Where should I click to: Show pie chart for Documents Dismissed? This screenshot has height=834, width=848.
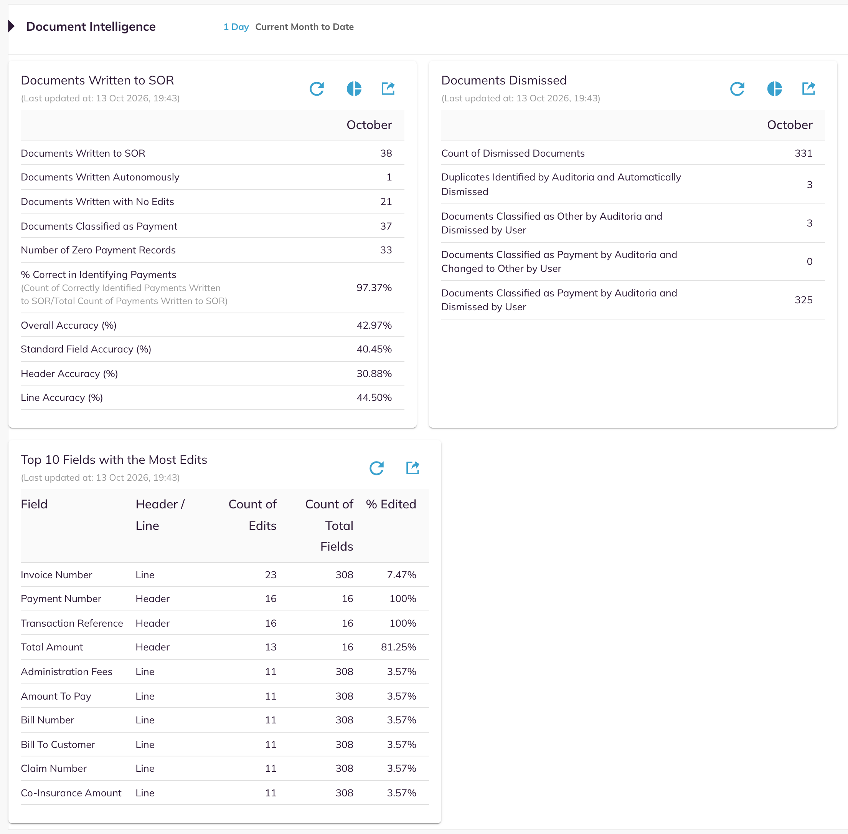coord(774,89)
